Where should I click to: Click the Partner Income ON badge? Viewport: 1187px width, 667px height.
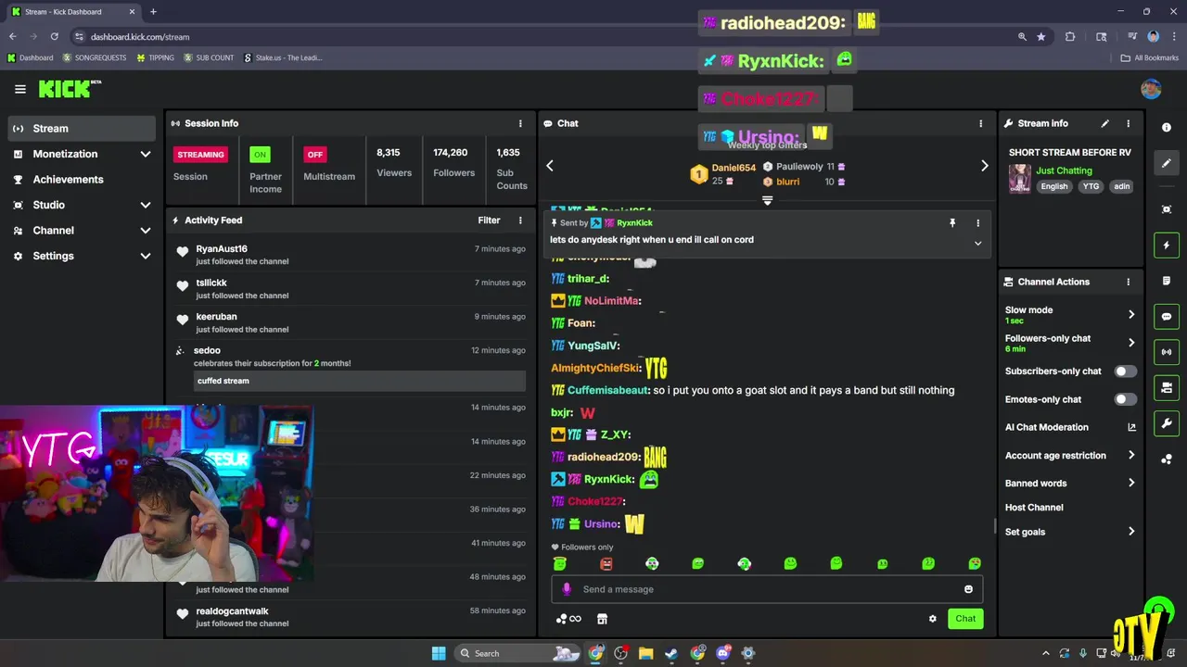pyautogui.click(x=260, y=155)
